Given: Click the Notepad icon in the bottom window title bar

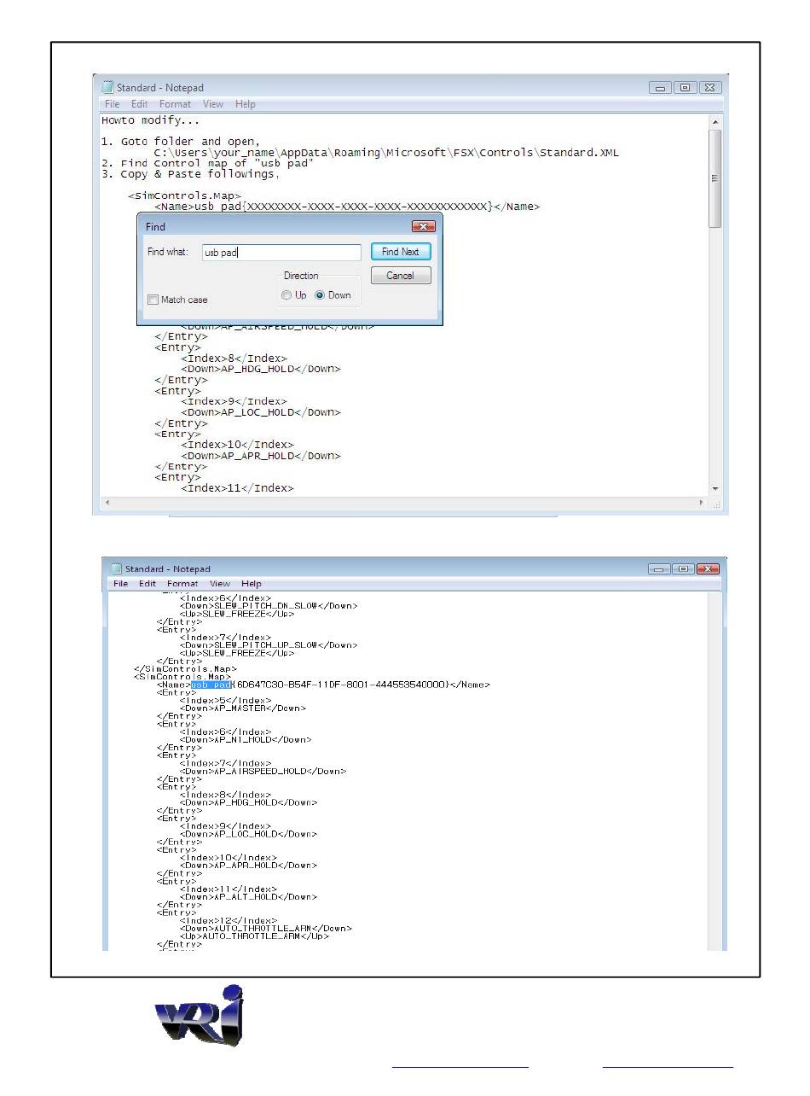Looking at the screenshot, I should click(x=116, y=568).
